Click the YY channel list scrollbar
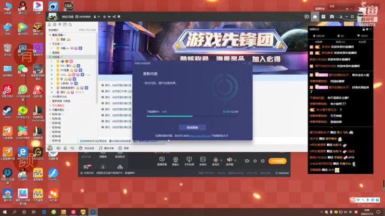Viewport: 385px width, 216px height. 97,68
